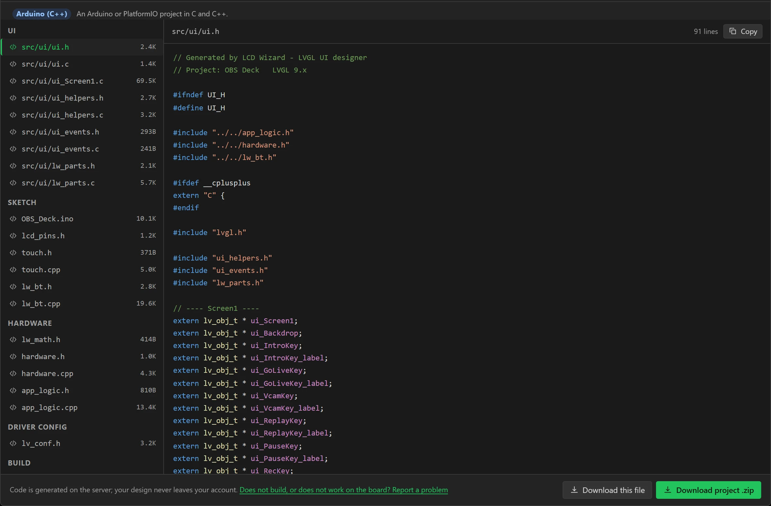Click the code icon beside lw_math.h
This screenshot has height=506, width=771.
click(x=13, y=340)
